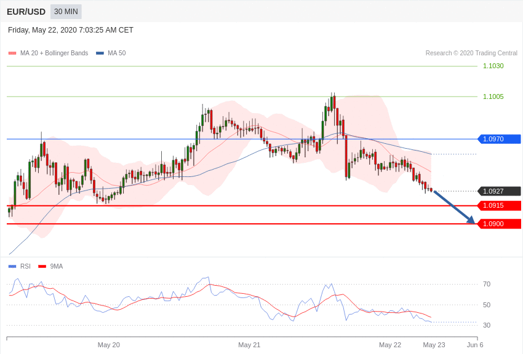Click the chart date and time text
The width and height of the screenshot is (523, 354).
click(x=70, y=30)
